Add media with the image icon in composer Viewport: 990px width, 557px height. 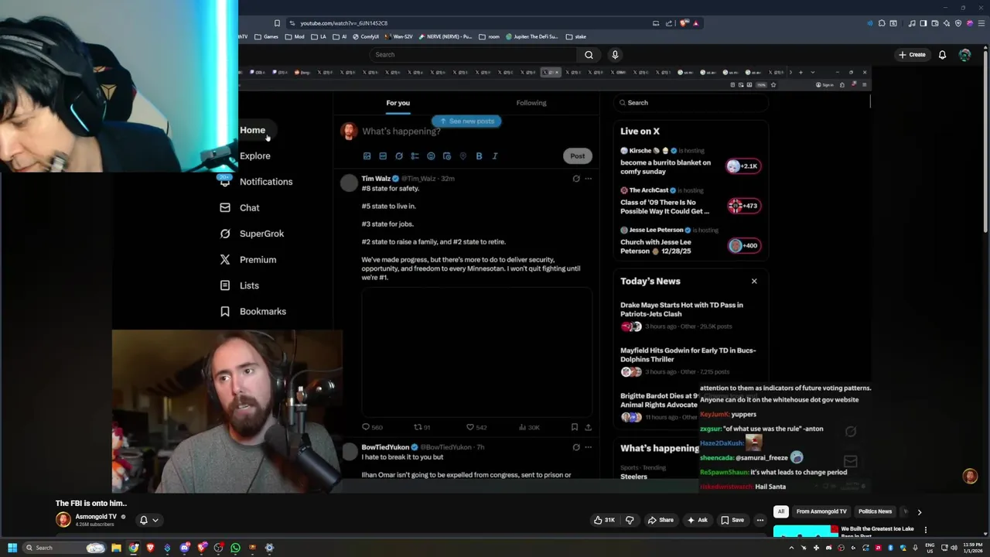367,156
